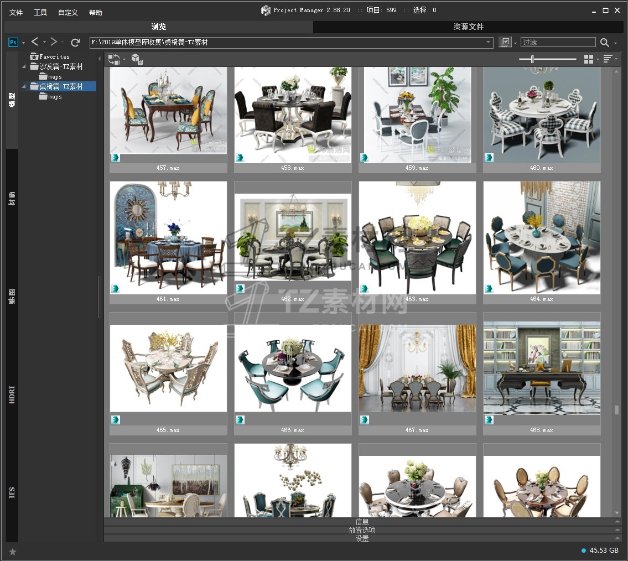Click the model box save icon
This screenshot has height=561, width=628.
click(x=137, y=59)
